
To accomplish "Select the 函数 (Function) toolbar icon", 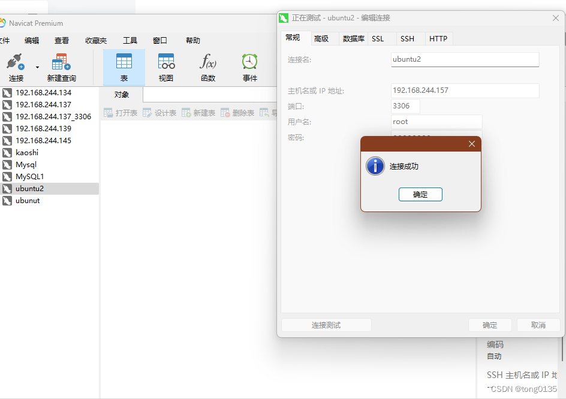I will (208, 61).
